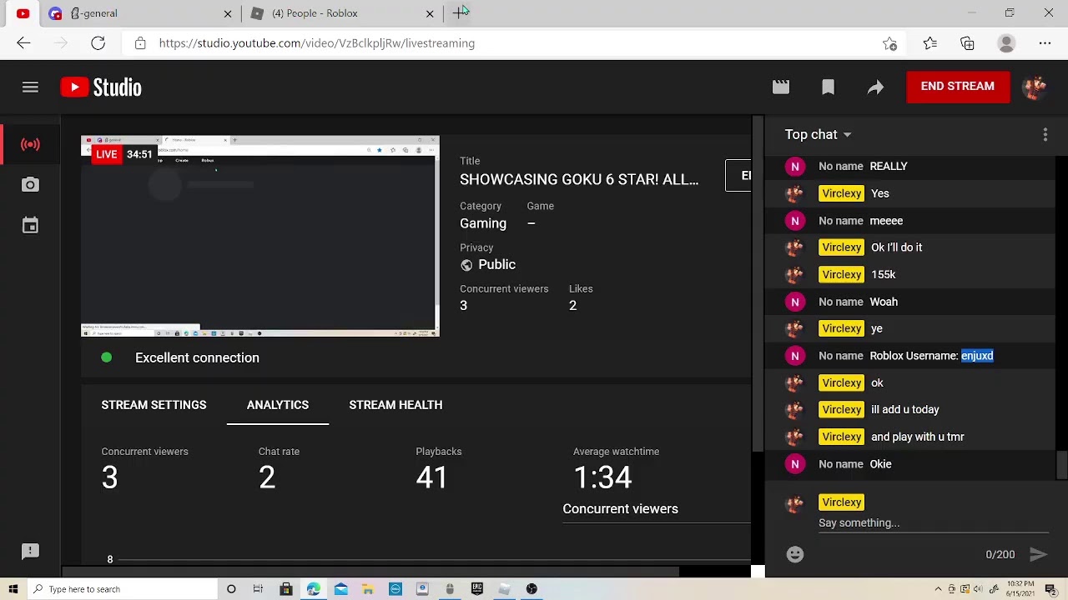
Task: Click the Create clip clapperboard icon
Action: (x=781, y=87)
